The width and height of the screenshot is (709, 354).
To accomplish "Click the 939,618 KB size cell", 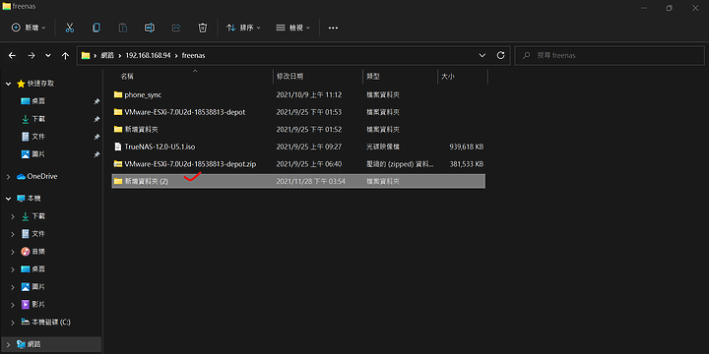I will point(467,147).
